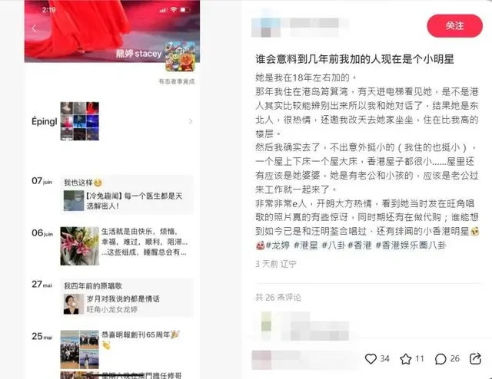The image size is (492, 379).
Task: Open the 岁月对我说的都是情话 song share
Action: (127, 304)
